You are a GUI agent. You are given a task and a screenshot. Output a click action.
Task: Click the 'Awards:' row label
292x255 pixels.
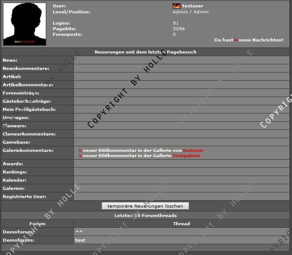click(x=13, y=164)
